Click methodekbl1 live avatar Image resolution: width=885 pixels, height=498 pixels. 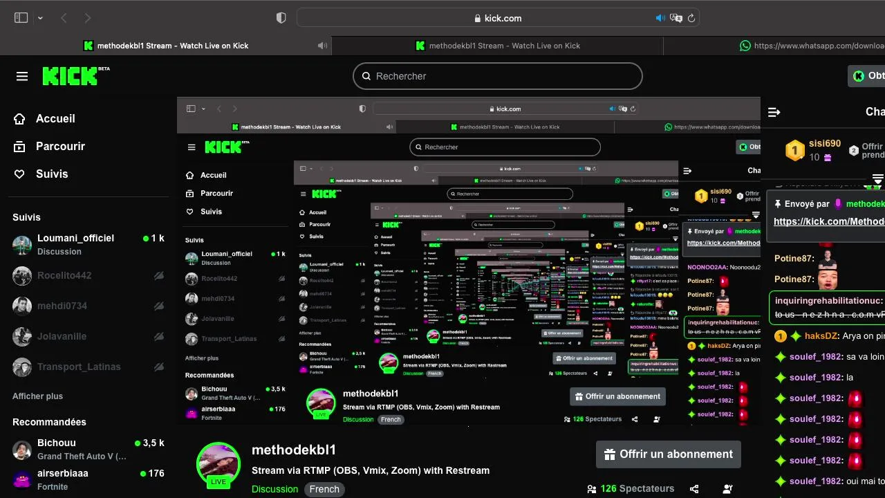[218, 464]
